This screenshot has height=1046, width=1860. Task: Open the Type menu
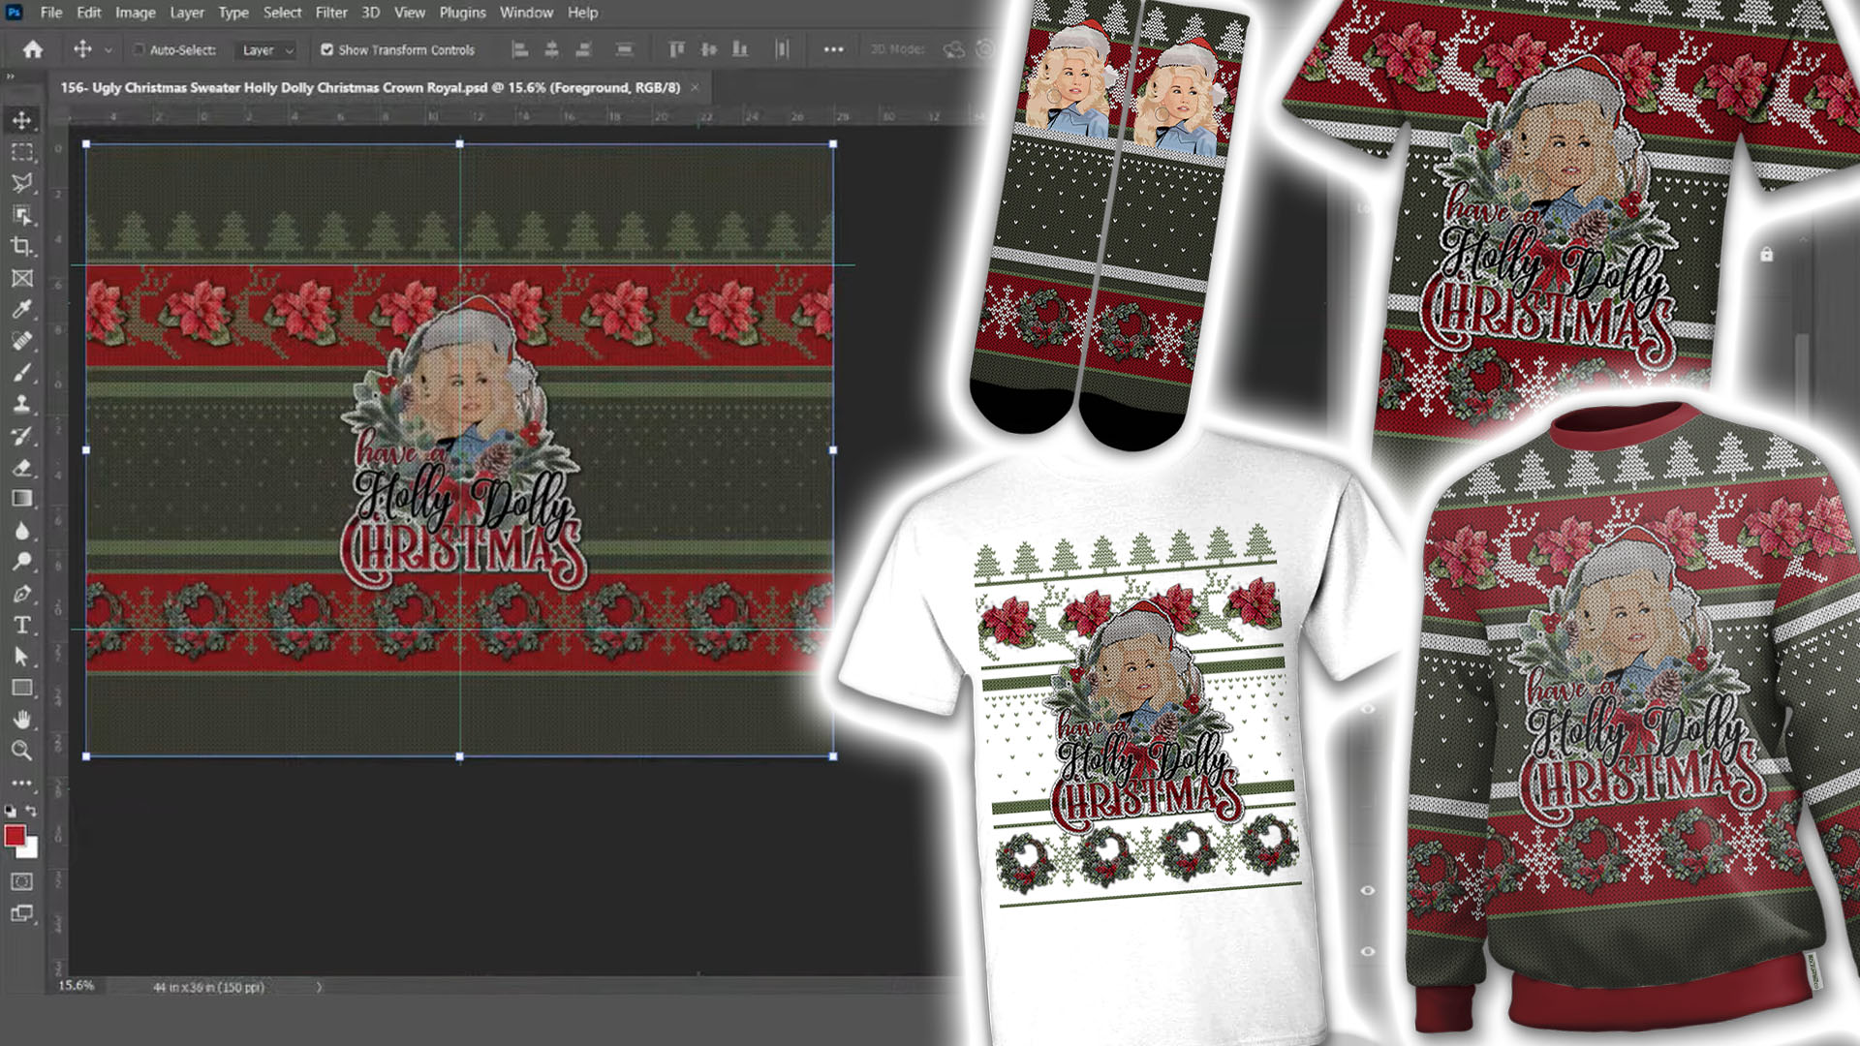click(233, 13)
